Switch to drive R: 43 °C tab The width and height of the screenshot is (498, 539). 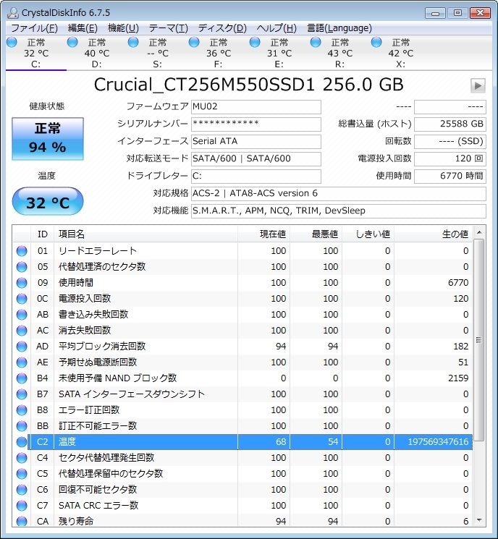pyautogui.click(x=339, y=54)
